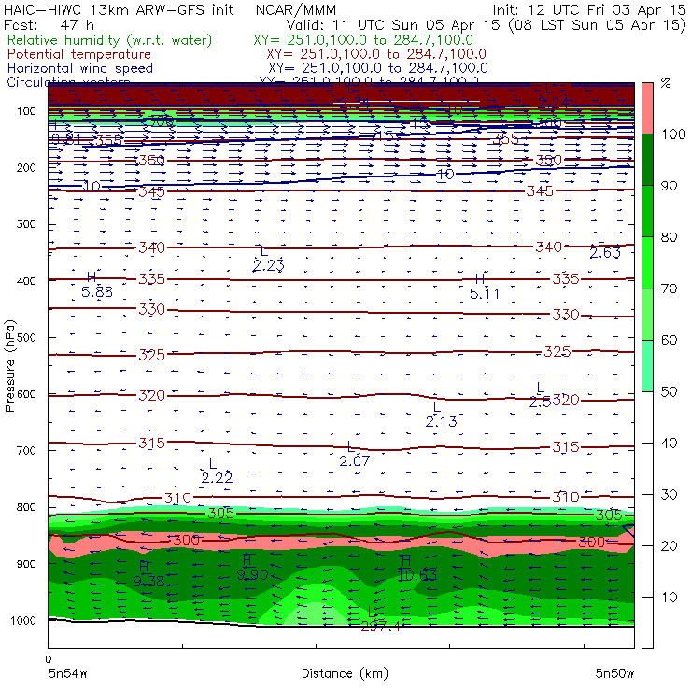Viewport: 691px width, 691px height.
Task: Click the white 40–50% colorbar segment
Action: [x=647, y=417]
